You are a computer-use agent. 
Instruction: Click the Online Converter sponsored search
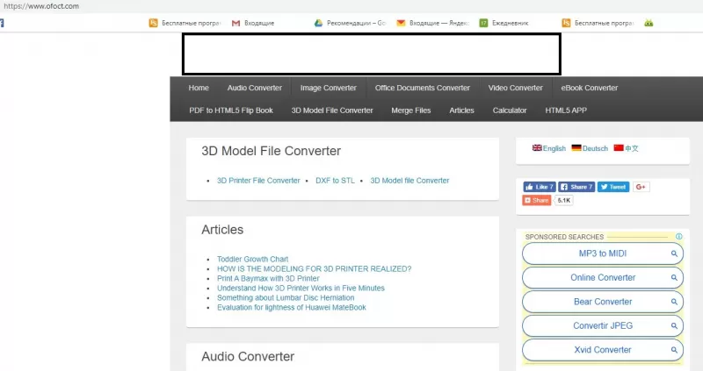pos(603,277)
